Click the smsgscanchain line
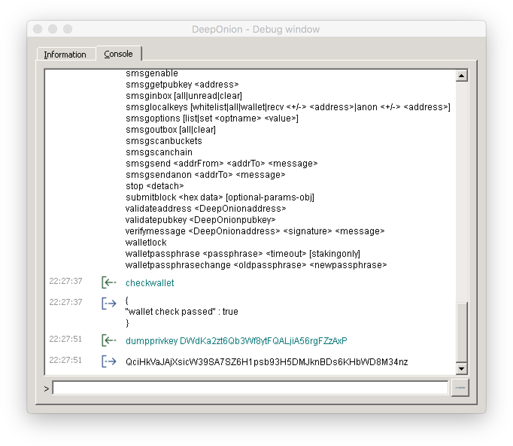The image size is (513, 446). (159, 152)
